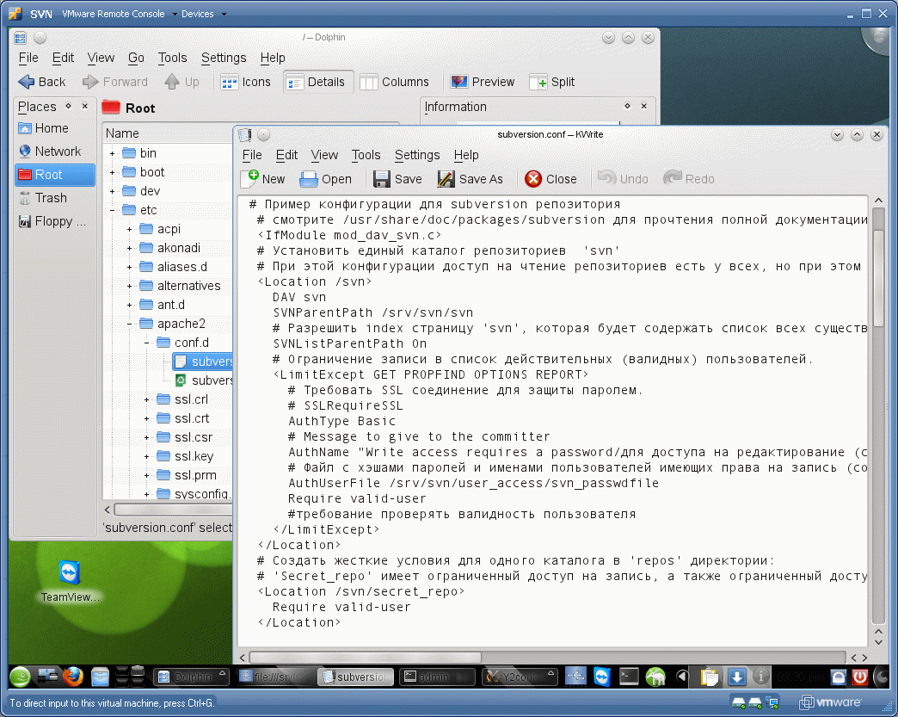The height and width of the screenshot is (717, 898).
Task: Select the ssl.key folder in the tree
Action: tap(194, 456)
